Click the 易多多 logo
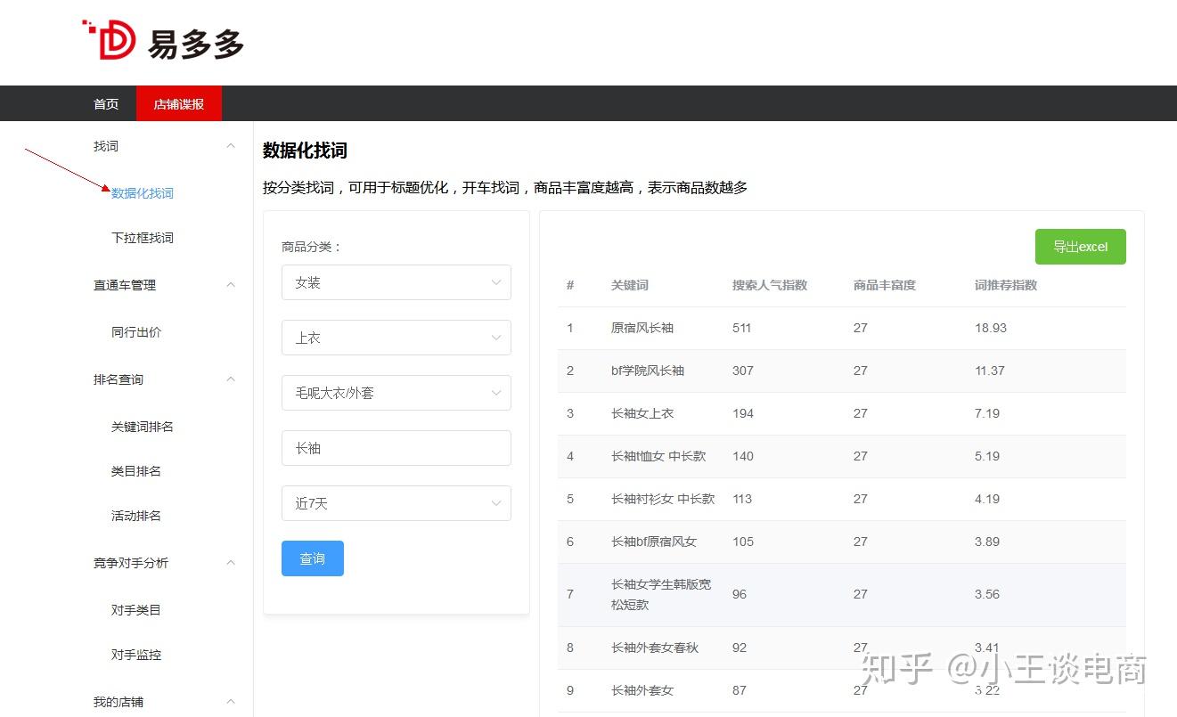The image size is (1177, 717). [x=163, y=41]
